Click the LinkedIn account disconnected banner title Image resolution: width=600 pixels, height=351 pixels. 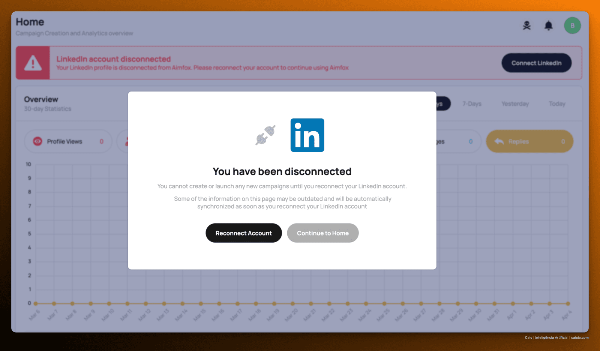[x=114, y=59]
